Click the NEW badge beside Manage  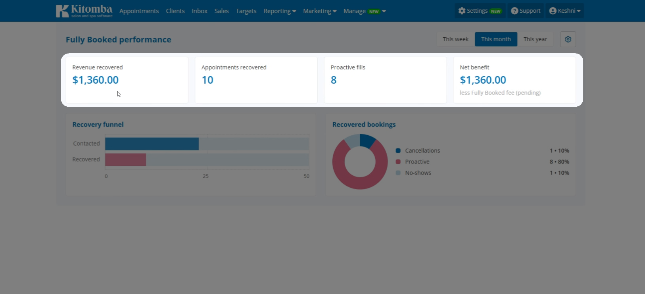tap(374, 12)
